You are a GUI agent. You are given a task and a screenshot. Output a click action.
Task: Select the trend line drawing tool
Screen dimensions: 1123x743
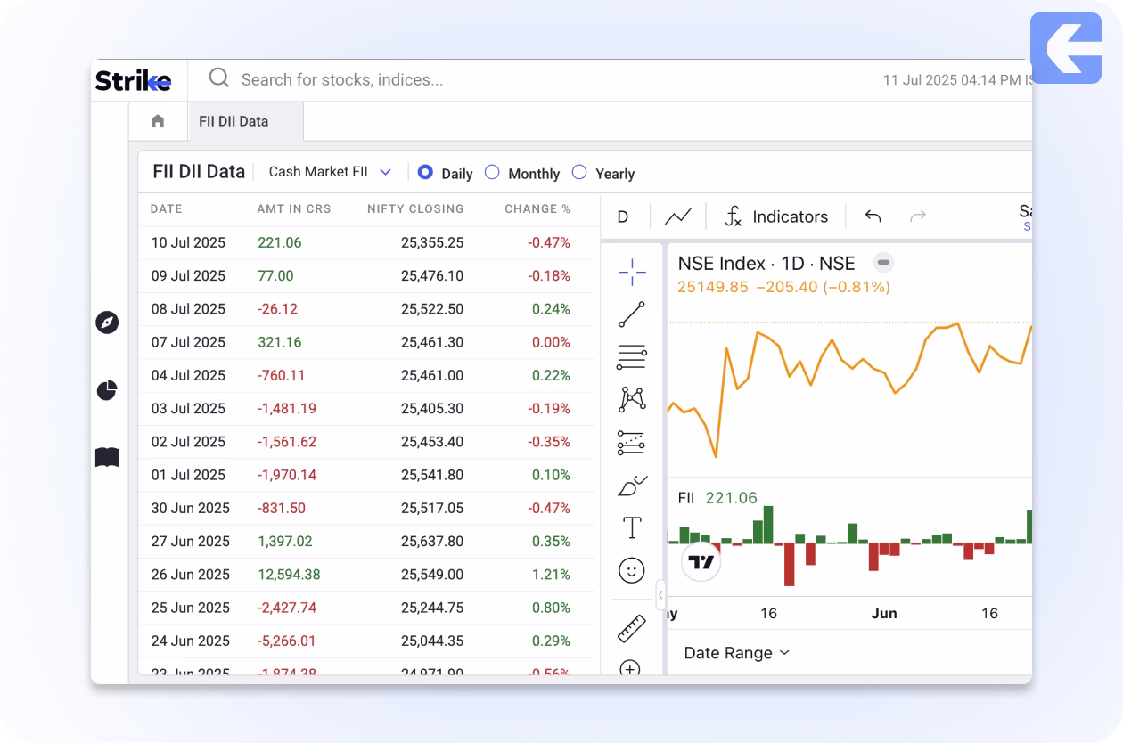point(632,314)
